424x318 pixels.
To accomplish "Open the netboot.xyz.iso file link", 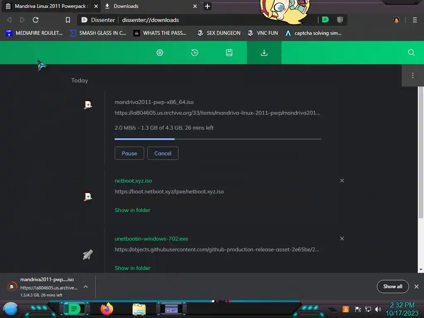I will (x=133, y=181).
